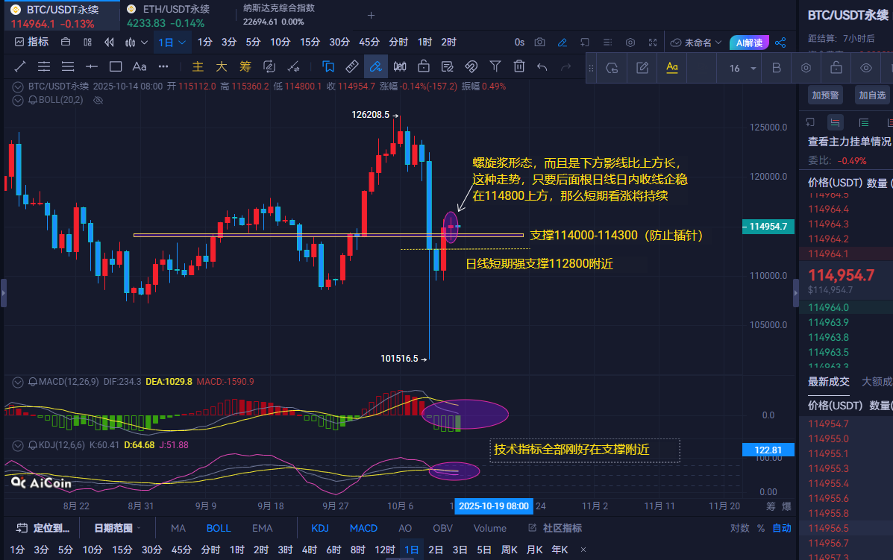The image size is (893, 560).
Task: Select the trend line drawing tool
Action: coord(20,66)
